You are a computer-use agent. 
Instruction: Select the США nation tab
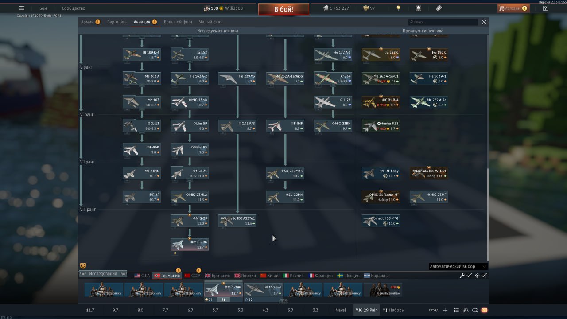[x=142, y=276]
